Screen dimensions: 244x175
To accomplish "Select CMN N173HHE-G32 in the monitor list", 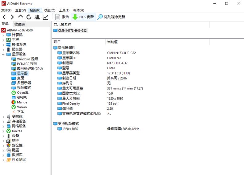I will 70,31.
